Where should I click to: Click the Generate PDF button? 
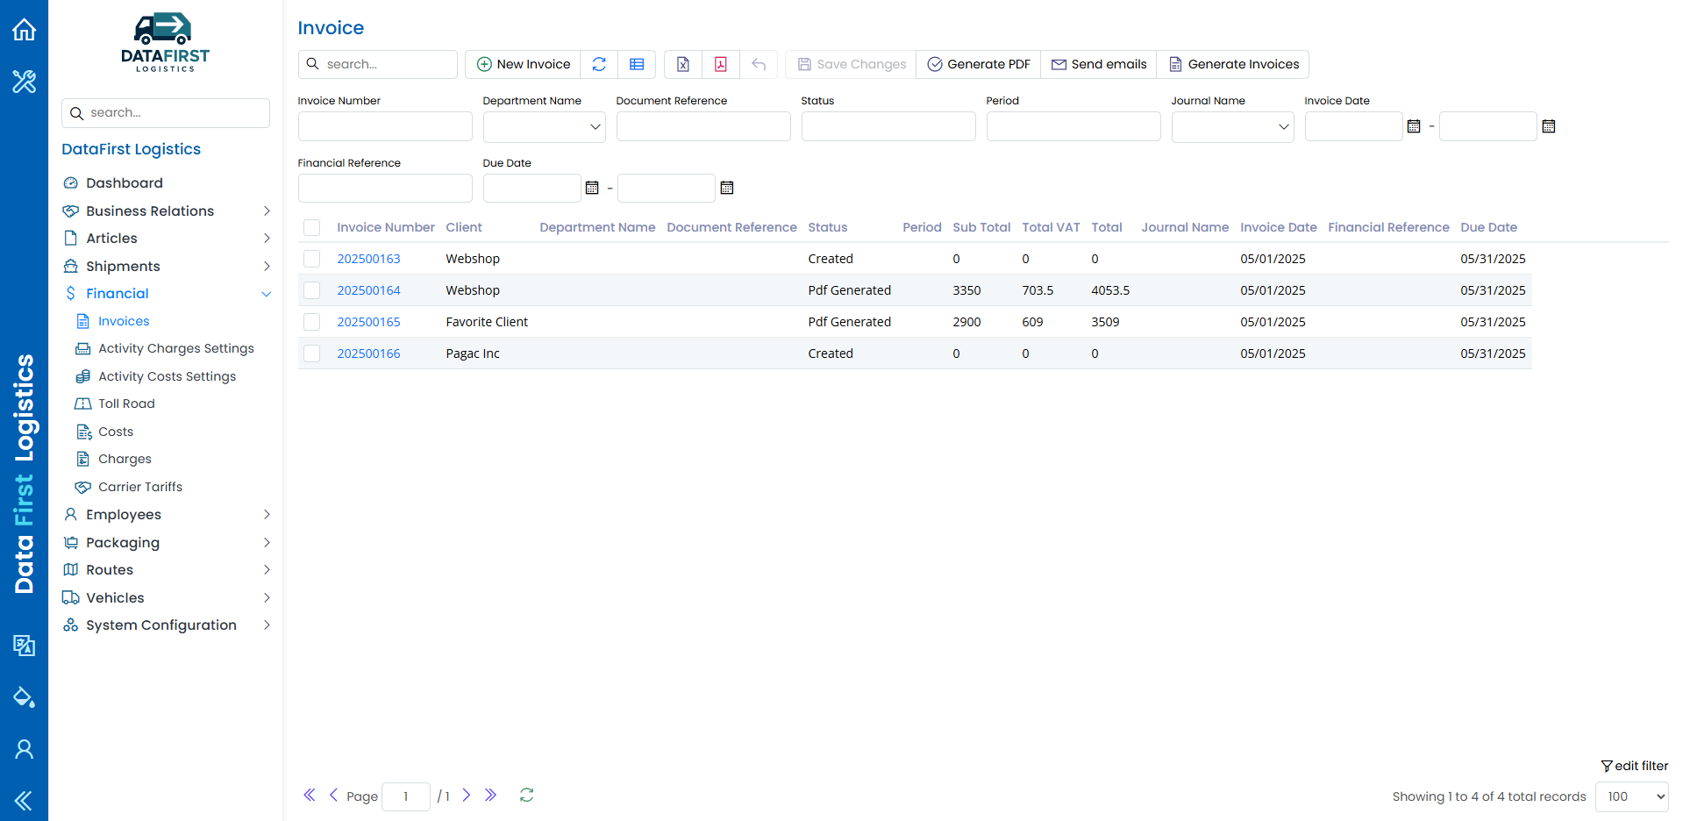click(x=979, y=64)
